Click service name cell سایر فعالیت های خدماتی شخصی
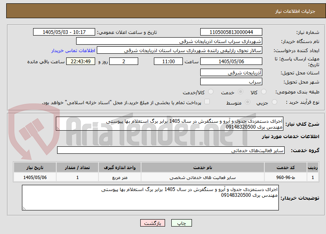Image resolution: width=326 pixels, height=234 pixels. tap(203, 177)
